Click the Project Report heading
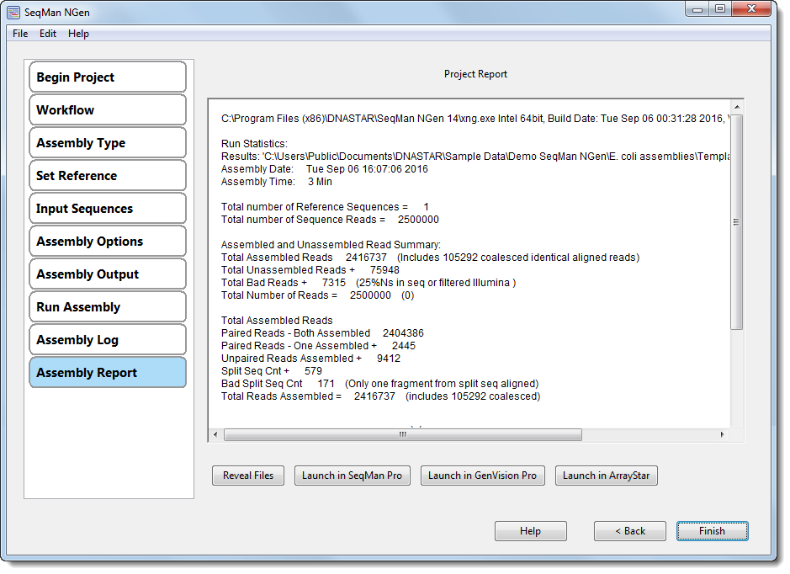The height and width of the screenshot is (574, 790). pos(475,74)
